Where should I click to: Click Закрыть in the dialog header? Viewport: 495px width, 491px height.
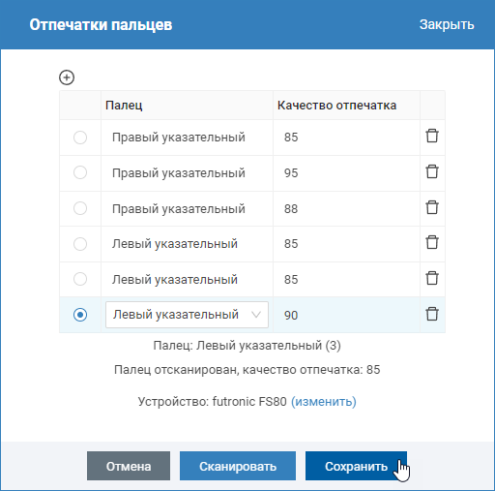pyautogui.click(x=447, y=24)
